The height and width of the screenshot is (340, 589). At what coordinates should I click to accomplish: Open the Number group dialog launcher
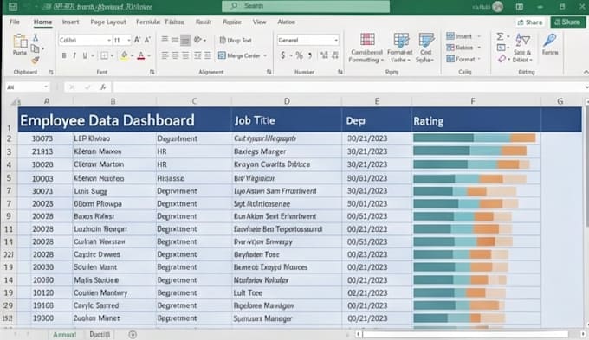[x=340, y=72]
